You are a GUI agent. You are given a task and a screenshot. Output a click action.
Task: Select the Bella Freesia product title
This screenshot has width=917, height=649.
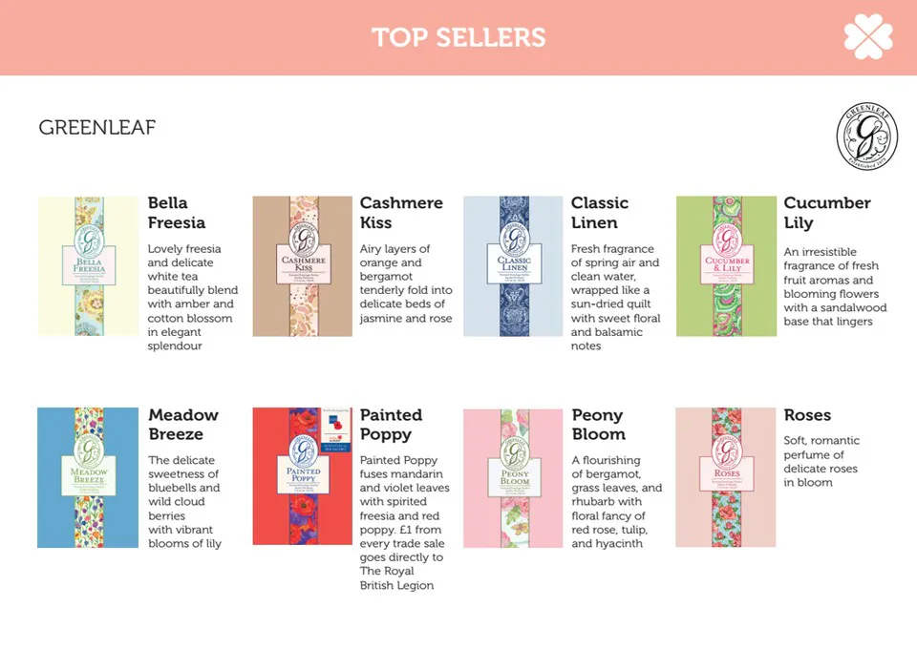coord(177,213)
